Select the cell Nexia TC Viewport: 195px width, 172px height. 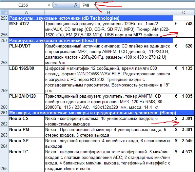(26, 160)
